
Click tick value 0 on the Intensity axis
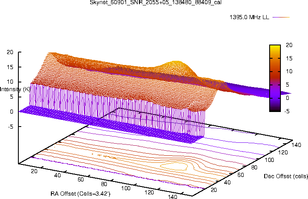pyautogui.click(x=12, y=112)
